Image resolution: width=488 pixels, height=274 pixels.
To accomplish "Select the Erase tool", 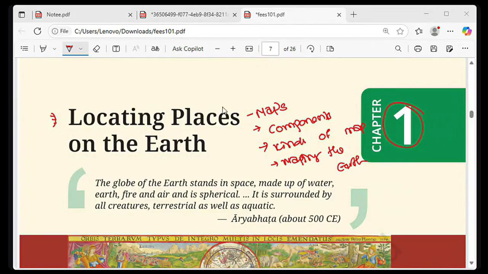I will tap(96, 49).
